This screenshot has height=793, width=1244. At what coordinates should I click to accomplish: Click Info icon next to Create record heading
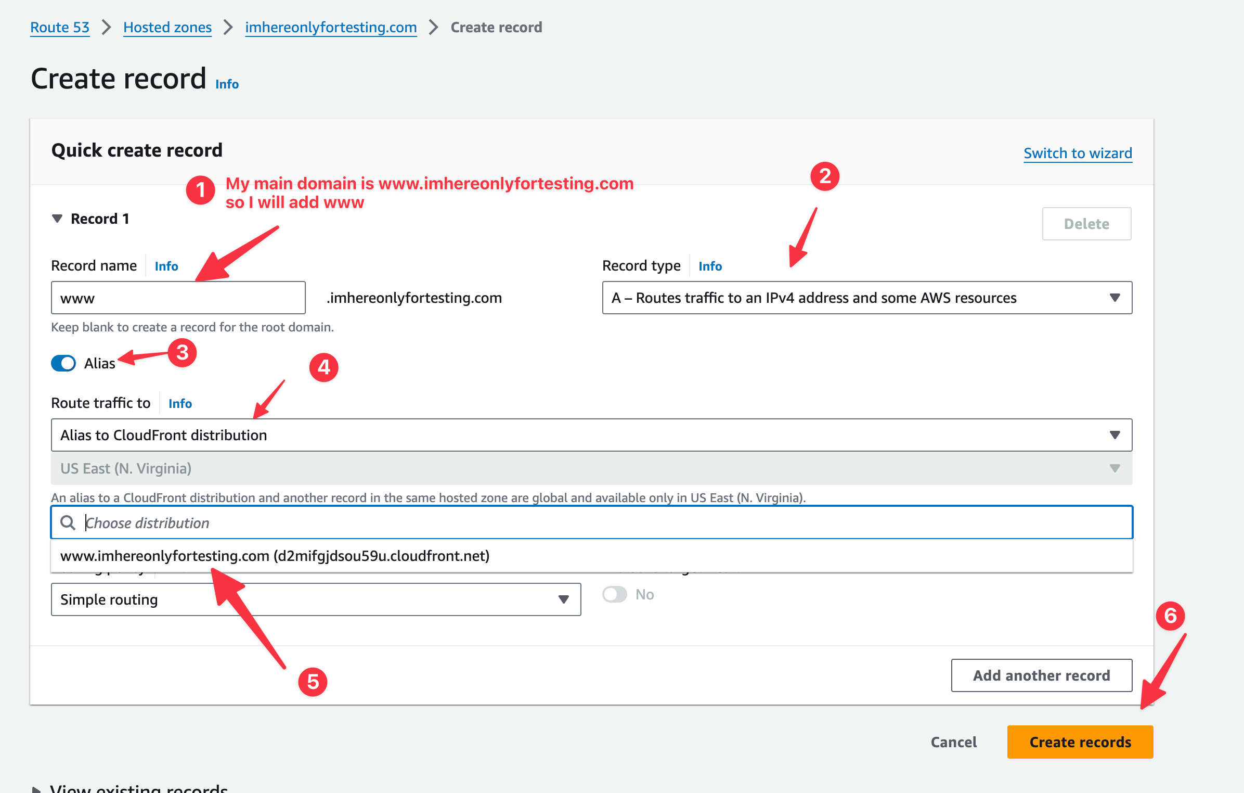pyautogui.click(x=227, y=84)
